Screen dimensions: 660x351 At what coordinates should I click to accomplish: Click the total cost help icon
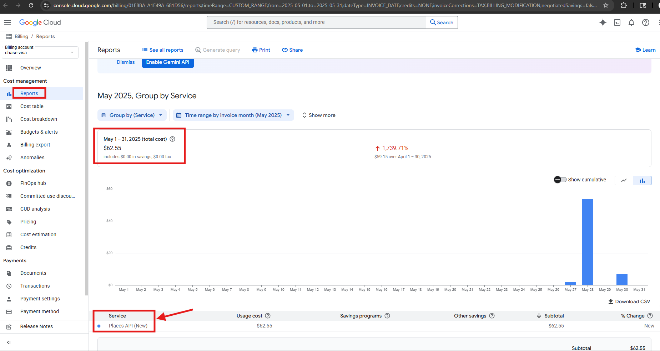pyautogui.click(x=172, y=139)
